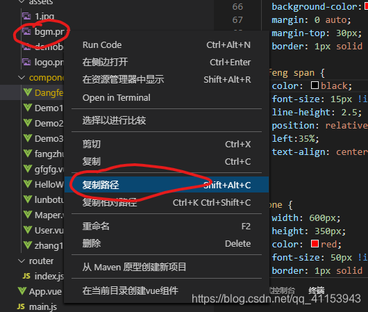Click the JS icon beside main.js

pos(21,306)
